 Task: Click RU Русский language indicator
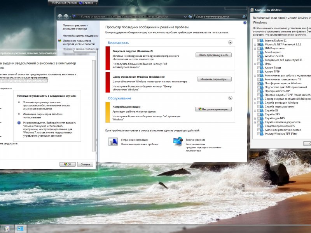pos(65,3)
